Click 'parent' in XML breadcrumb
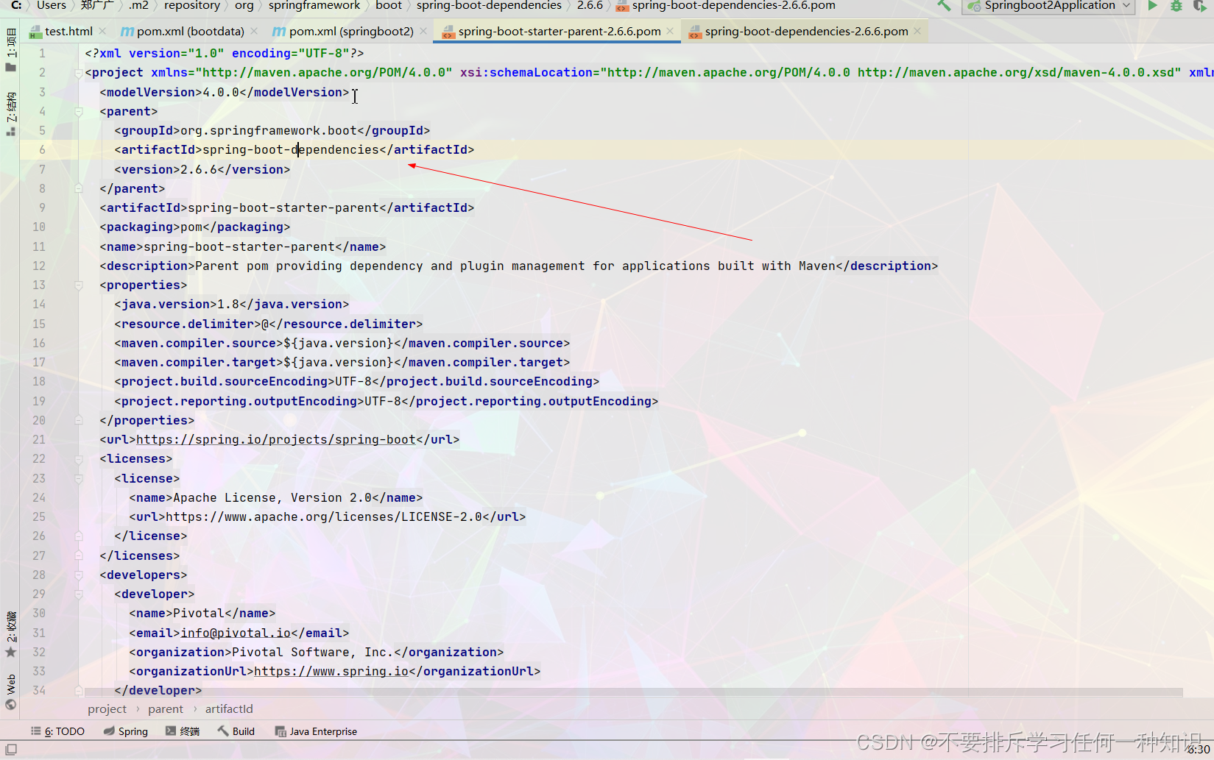The height and width of the screenshot is (760, 1214). pyautogui.click(x=166, y=709)
